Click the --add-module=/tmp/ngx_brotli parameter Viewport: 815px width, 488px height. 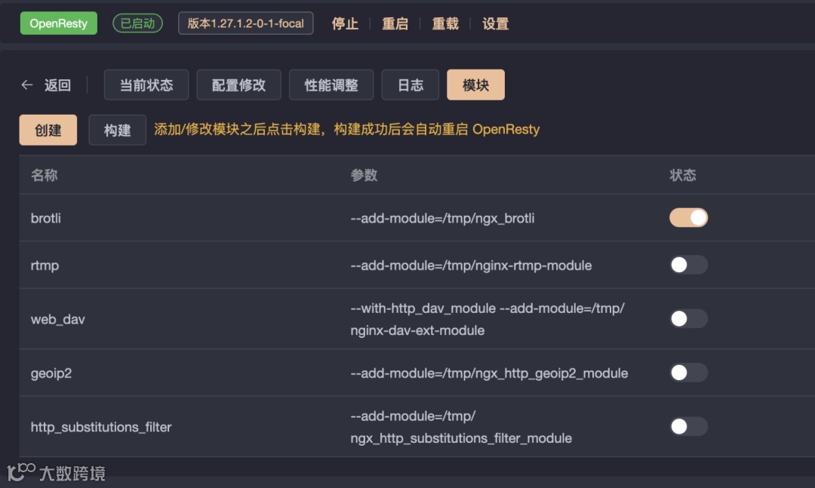[x=442, y=218]
